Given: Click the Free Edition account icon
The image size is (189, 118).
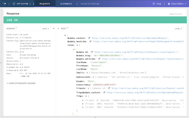Looking at the screenshot, I should pos(173,4).
